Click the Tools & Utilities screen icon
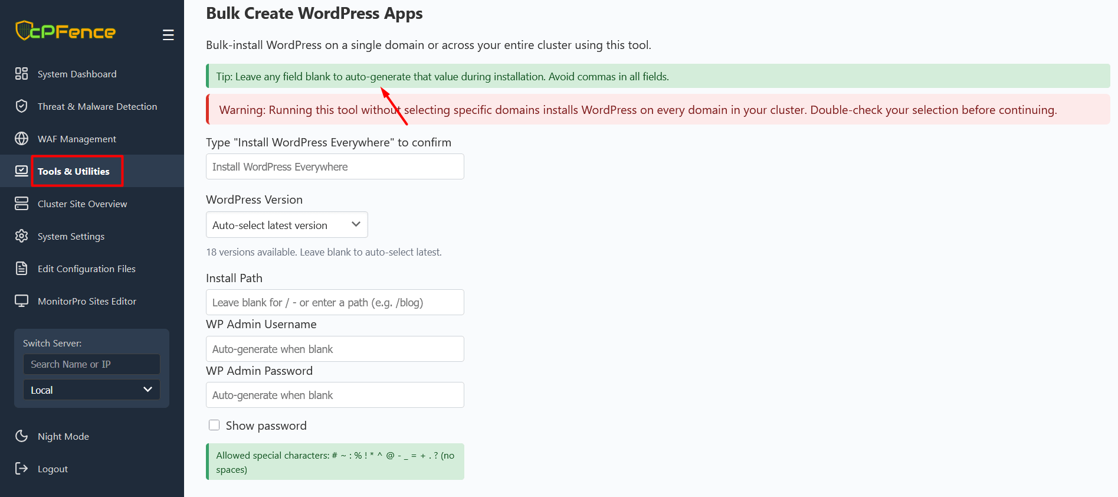 point(22,171)
